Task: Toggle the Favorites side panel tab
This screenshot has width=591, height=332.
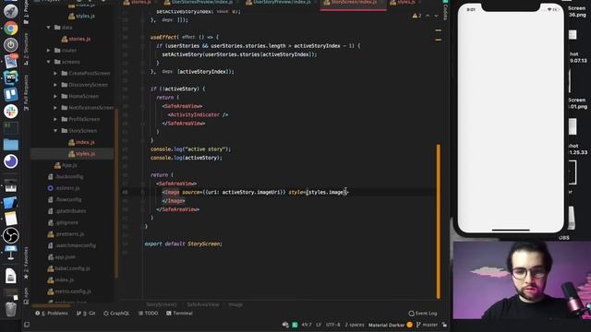Action: 26,263
